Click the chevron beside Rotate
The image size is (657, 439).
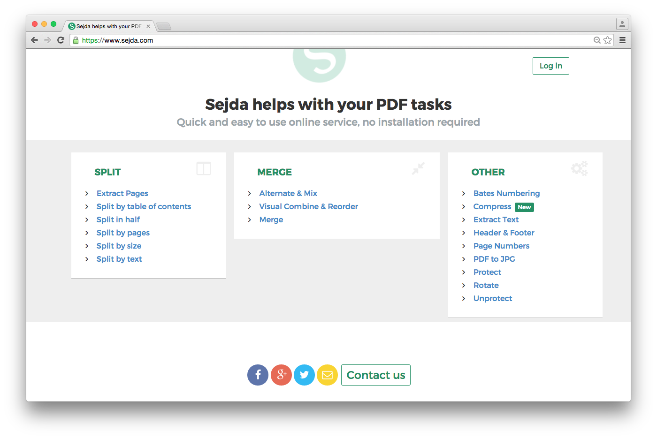coord(464,285)
